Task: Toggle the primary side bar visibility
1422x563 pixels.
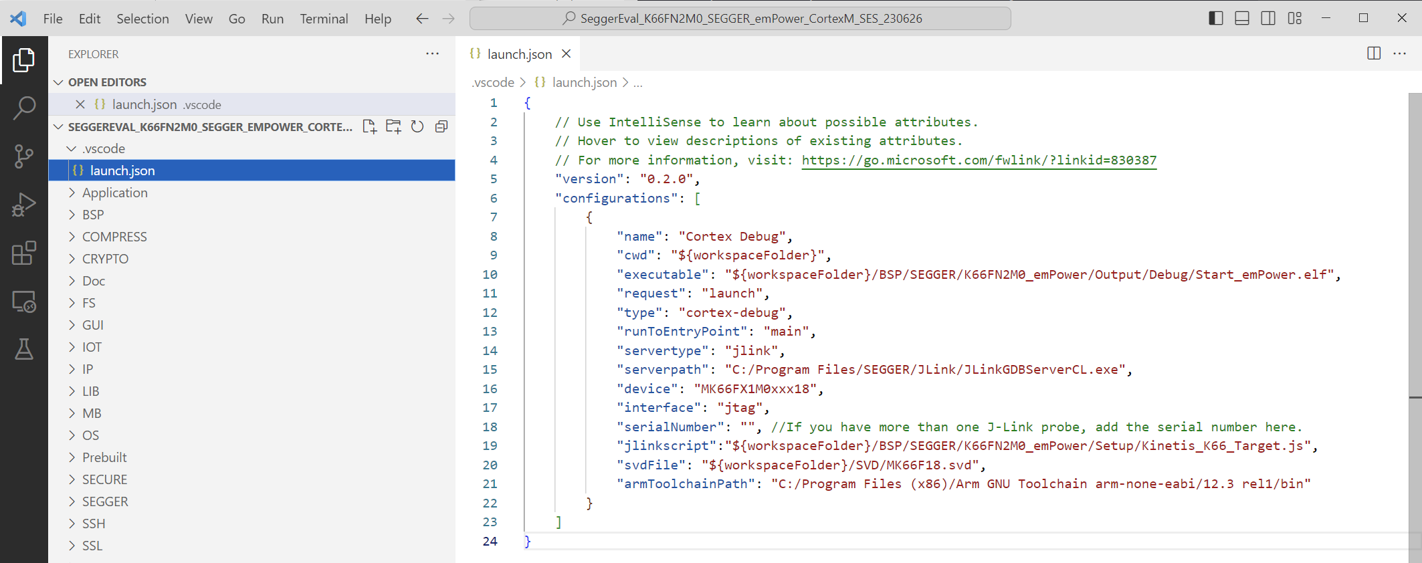Action: (1216, 18)
